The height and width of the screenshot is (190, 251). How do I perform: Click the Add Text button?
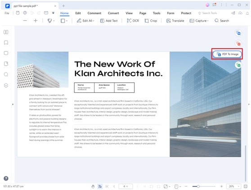point(109,21)
